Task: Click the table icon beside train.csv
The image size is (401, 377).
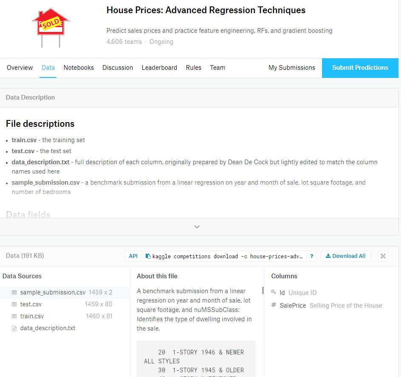Action: (14, 316)
